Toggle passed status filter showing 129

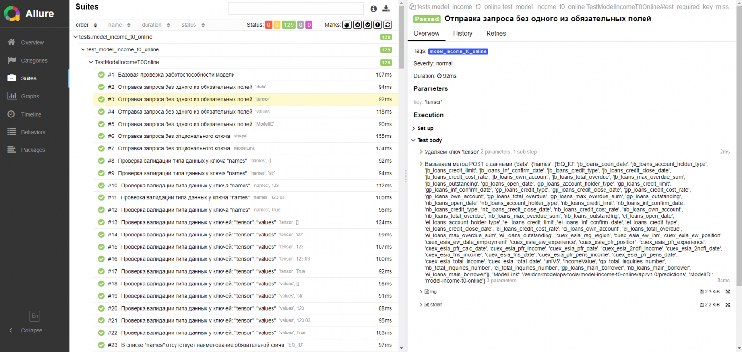[x=289, y=25]
